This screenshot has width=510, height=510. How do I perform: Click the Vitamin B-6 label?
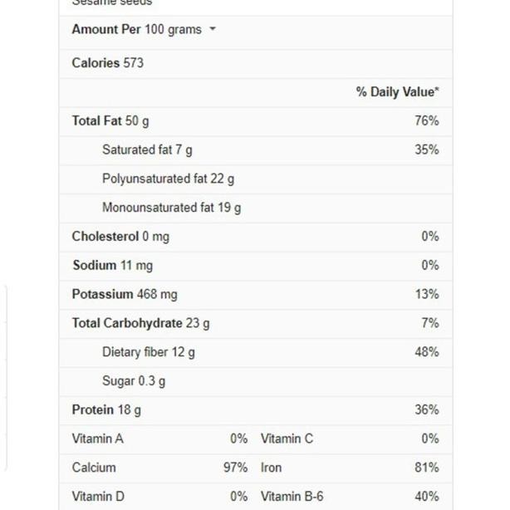(292, 497)
